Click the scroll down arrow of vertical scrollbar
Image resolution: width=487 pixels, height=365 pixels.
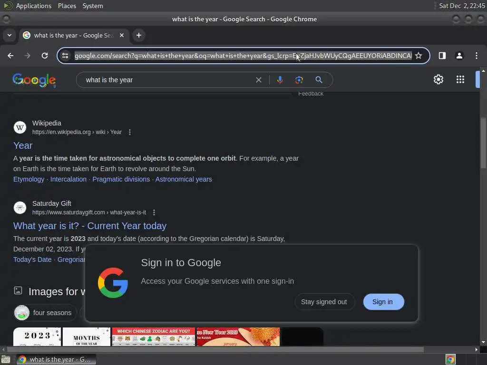click(483, 342)
